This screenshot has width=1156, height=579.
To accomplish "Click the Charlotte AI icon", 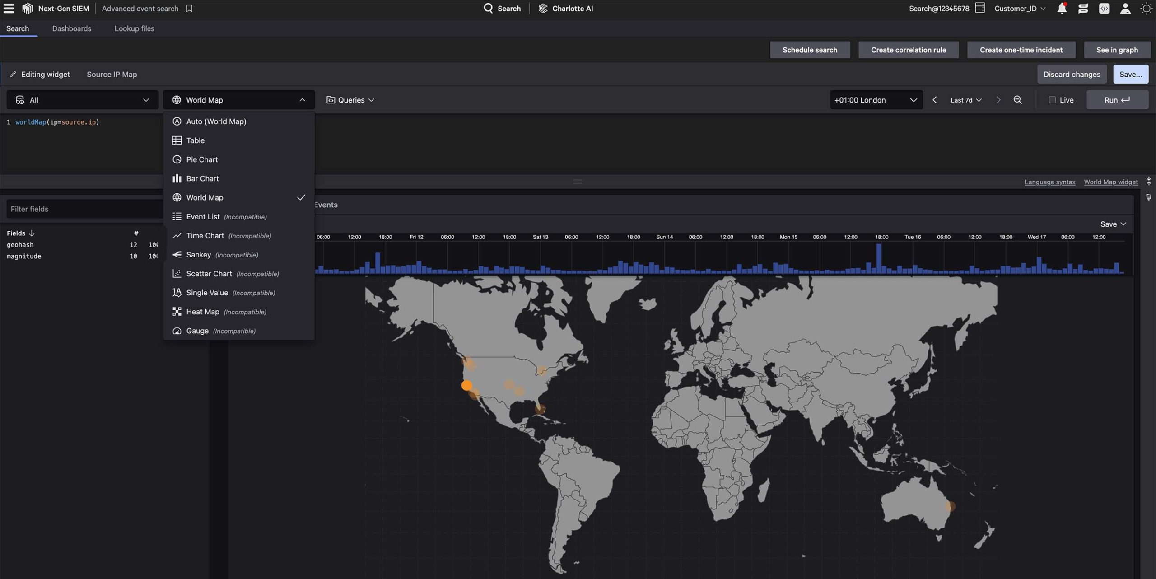I will (x=543, y=9).
